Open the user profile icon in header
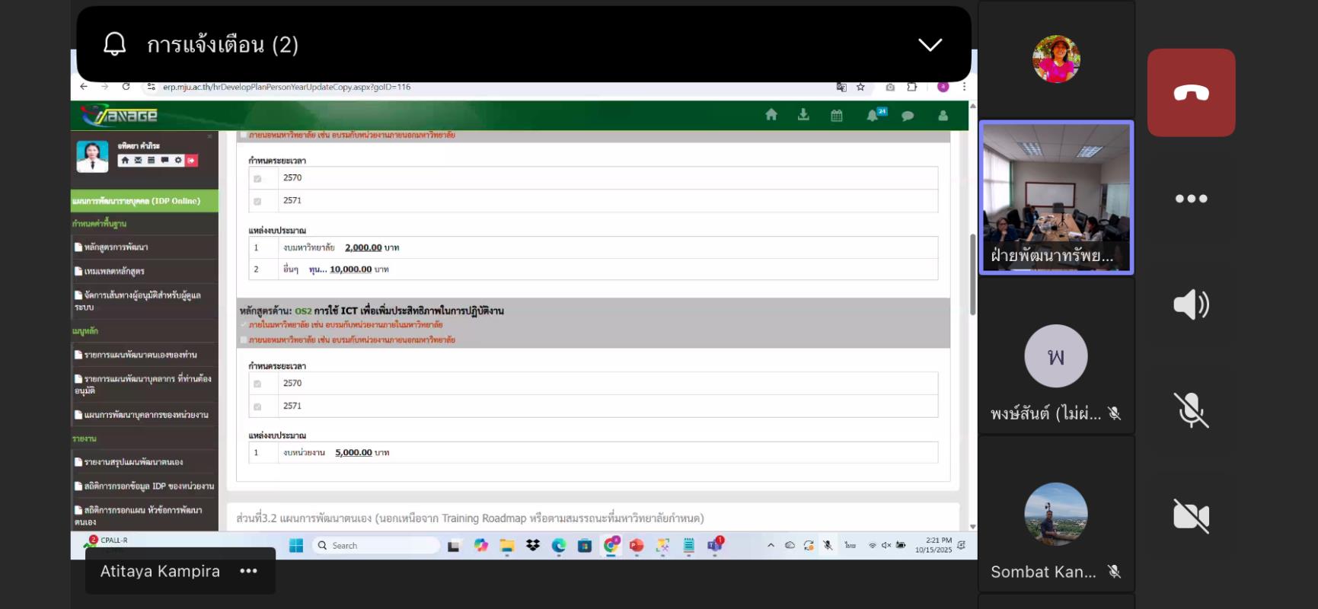Viewport: 1318px width, 609px height. 943,116
